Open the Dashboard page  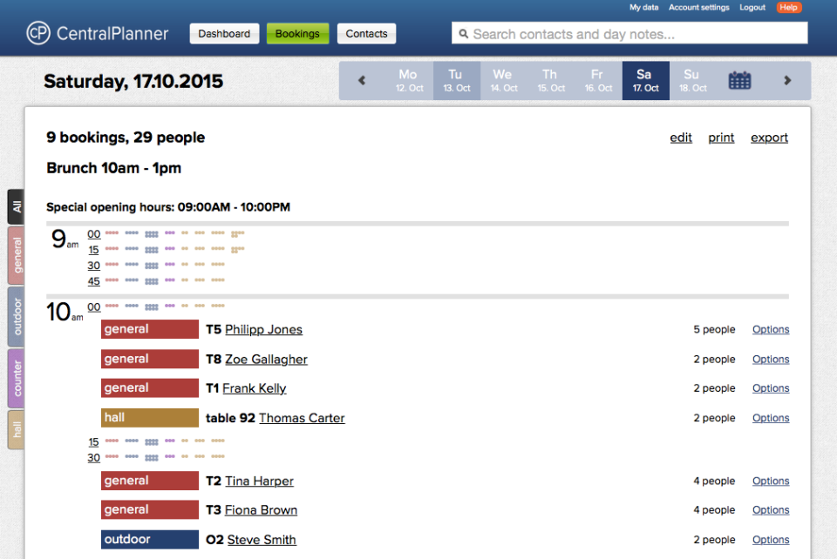tap(224, 34)
